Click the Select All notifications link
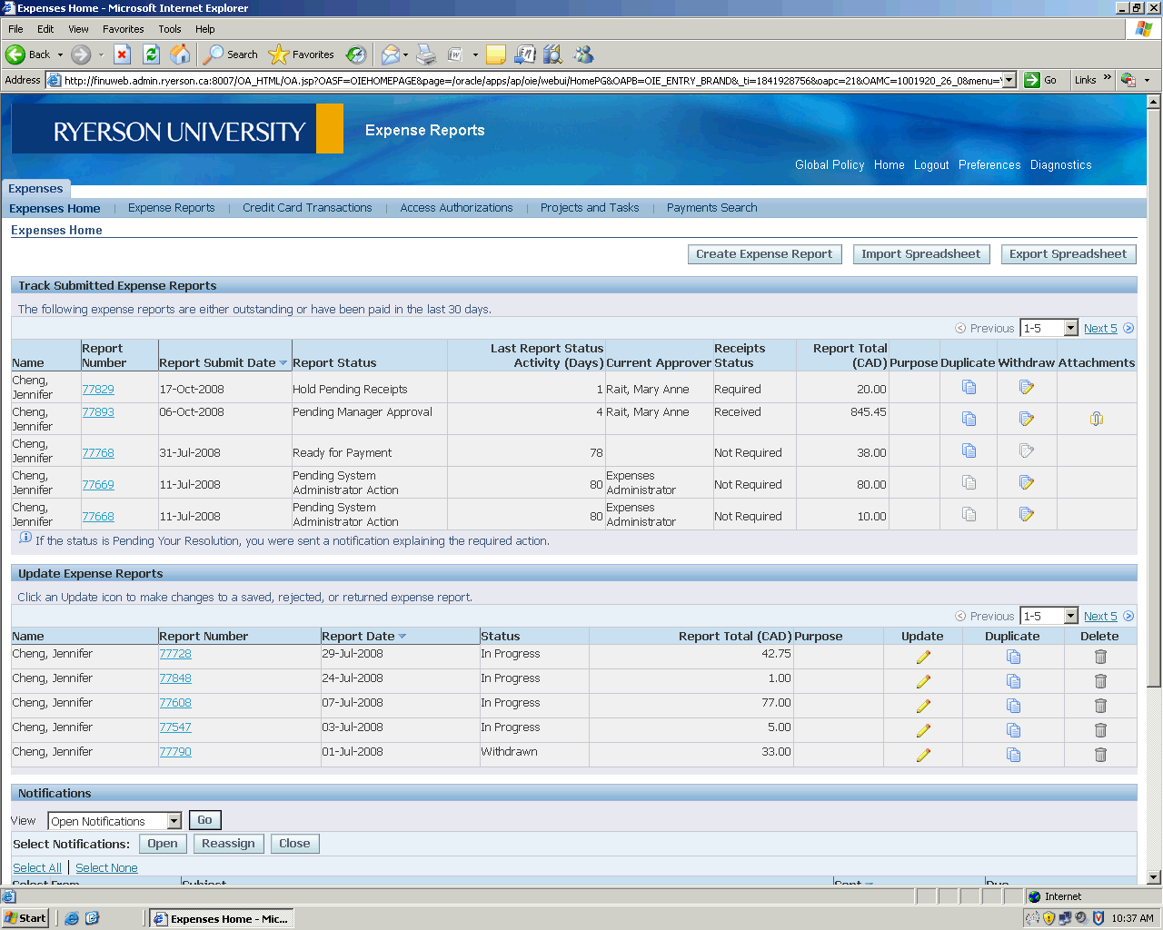 tap(37, 868)
